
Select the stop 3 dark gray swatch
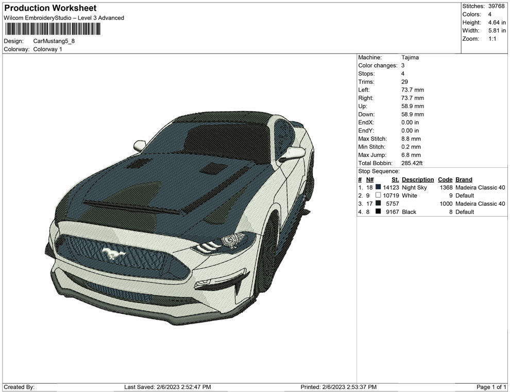click(x=378, y=204)
